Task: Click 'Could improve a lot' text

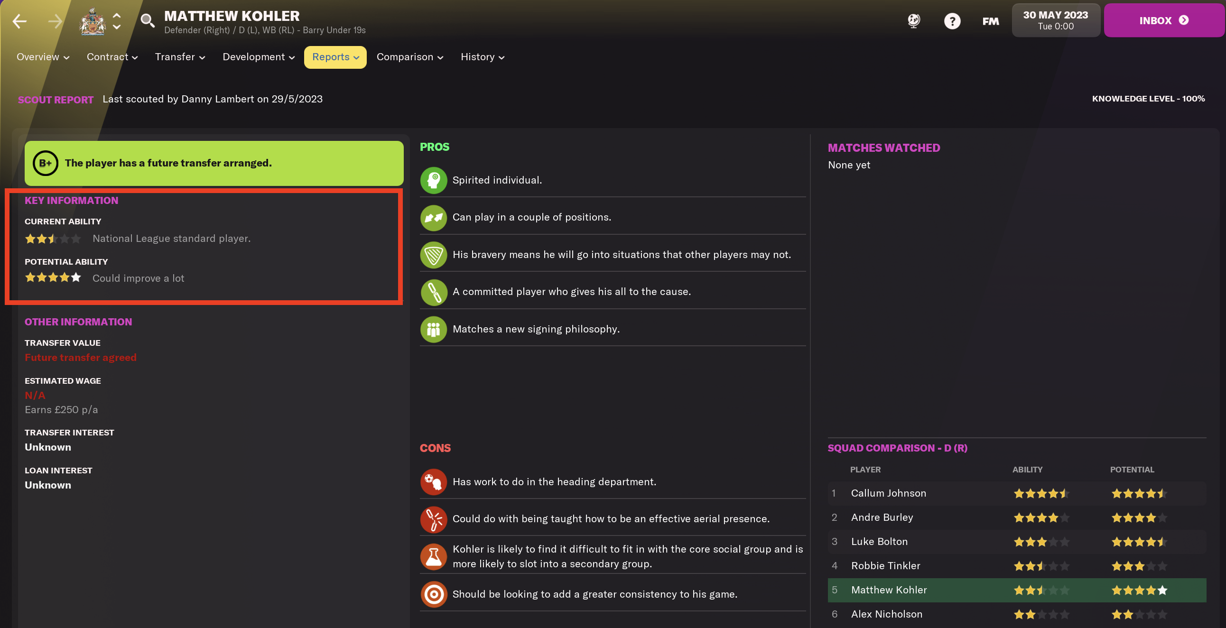Action: tap(138, 278)
